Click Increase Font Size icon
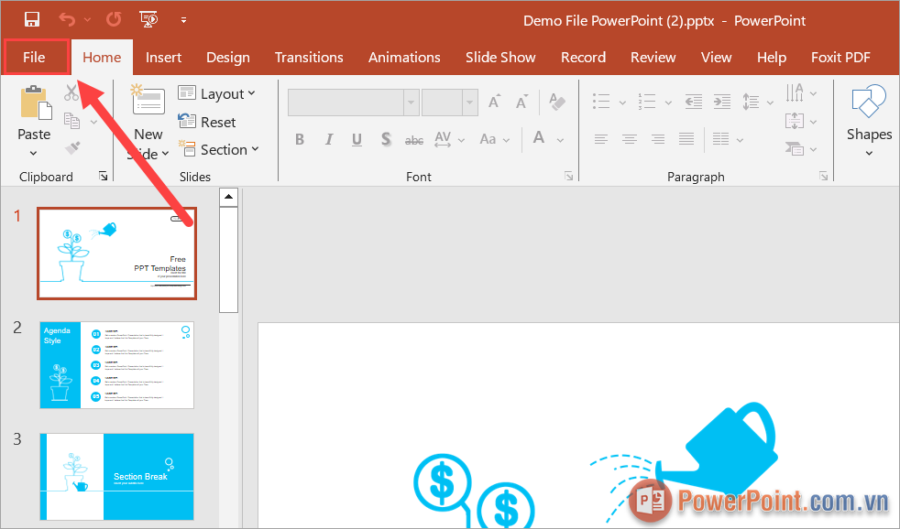Viewport: 900px width, 529px height. pyautogui.click(x=495, y=102)
